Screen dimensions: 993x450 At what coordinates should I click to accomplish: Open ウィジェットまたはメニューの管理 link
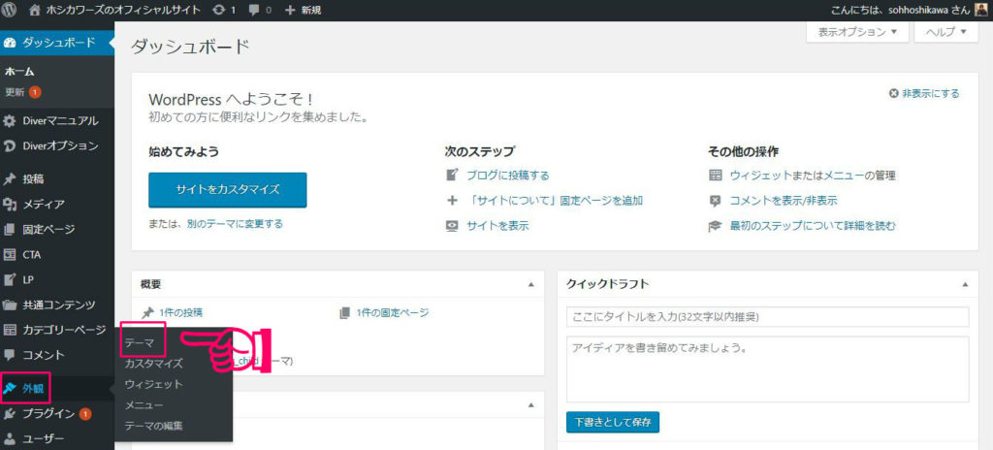[x=813, y=176]
